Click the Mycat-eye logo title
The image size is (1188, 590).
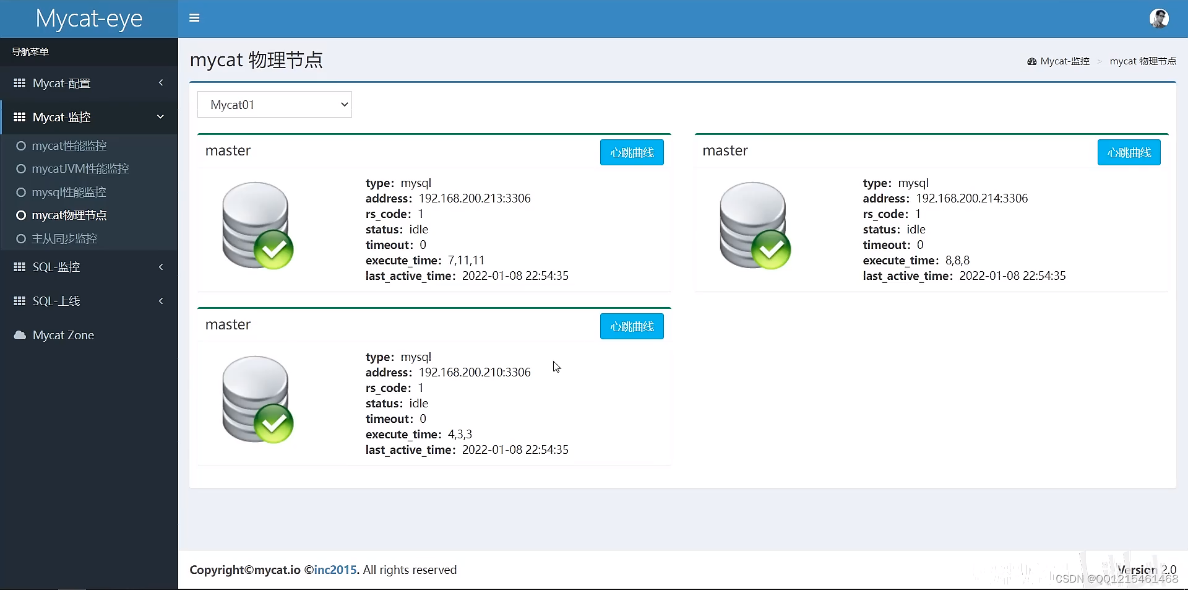(89, 19)
